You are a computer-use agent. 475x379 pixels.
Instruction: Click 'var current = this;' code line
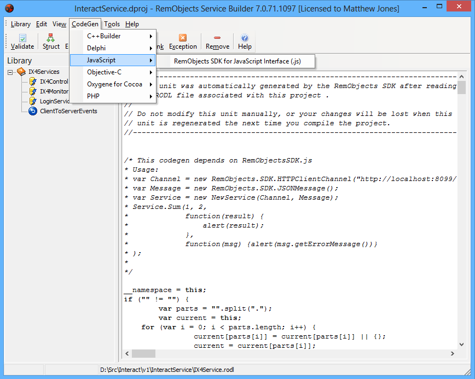click(200, 318)
